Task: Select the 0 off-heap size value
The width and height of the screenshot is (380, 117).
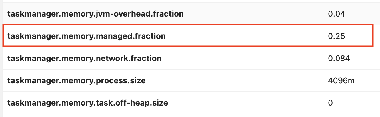Action: point(331,103)
